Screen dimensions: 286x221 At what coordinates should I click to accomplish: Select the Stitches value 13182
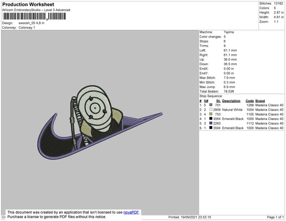pyautogui.click(x=278, y=3)
